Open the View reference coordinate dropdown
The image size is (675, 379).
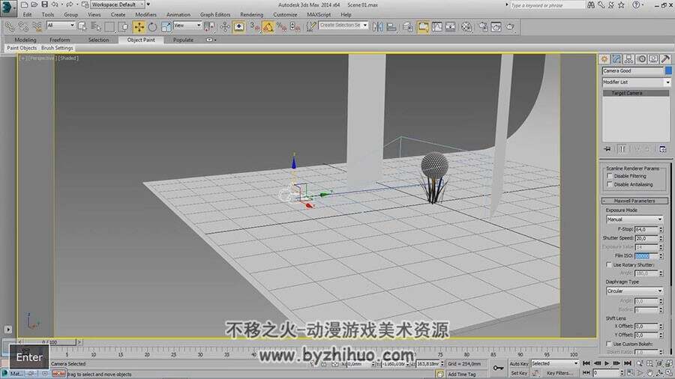pos(187,25)
